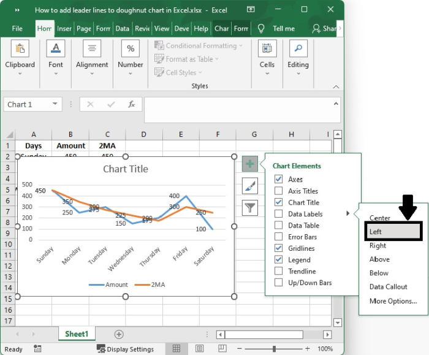429x355 pixels.
Task: Check the Trendline checkbox
Action: pos(278,271)
